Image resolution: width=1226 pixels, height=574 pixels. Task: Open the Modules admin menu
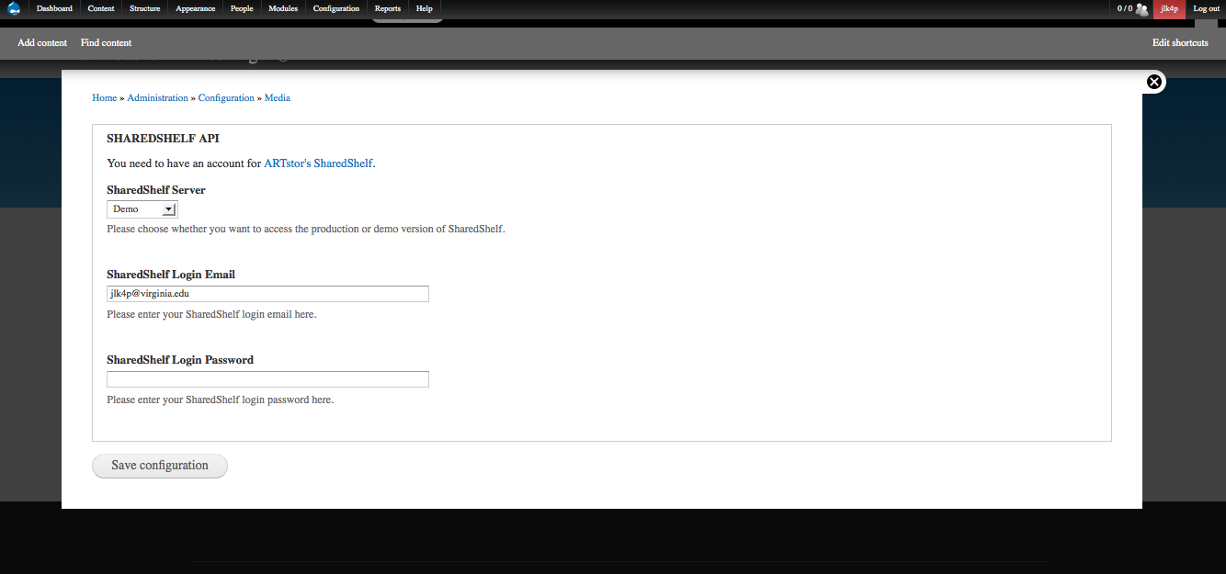click(x=283, y=8)
